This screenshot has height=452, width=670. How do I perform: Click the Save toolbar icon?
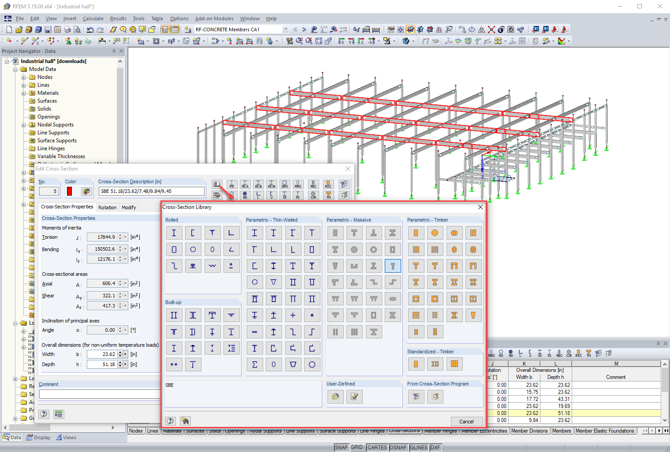click(48, 30)
